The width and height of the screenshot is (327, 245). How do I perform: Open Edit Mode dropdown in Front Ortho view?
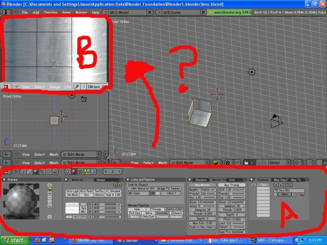tap(81, 154)
